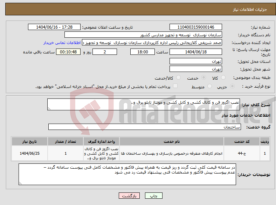Click the request creator name field
This screenshot has height=205, width=276.
(152, 43)
